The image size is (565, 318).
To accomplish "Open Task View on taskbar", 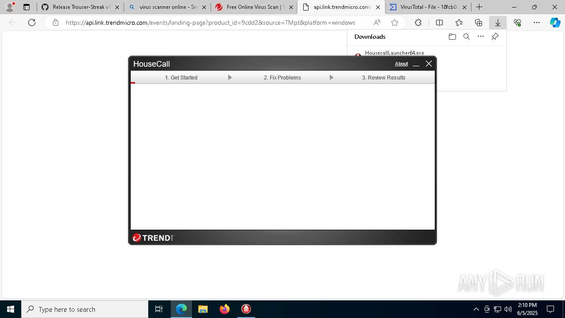I will point(159,309).
